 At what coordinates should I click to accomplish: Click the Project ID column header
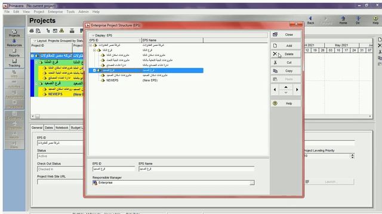point(51,48)
